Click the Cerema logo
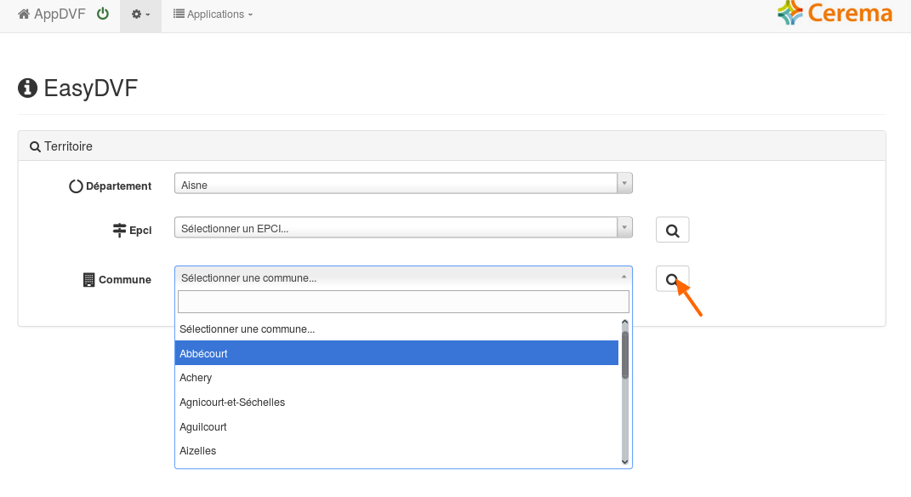911x497 pixels. click(x=835, y=14)
